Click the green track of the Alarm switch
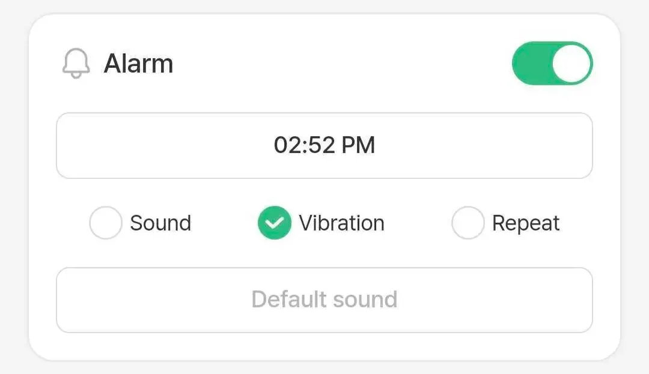This screenshot has width=649, height=374. point(530,64)
